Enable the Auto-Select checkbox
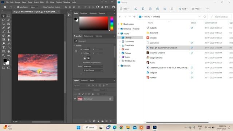The width and height of the screenshot is (233, 131). [18, 7]
